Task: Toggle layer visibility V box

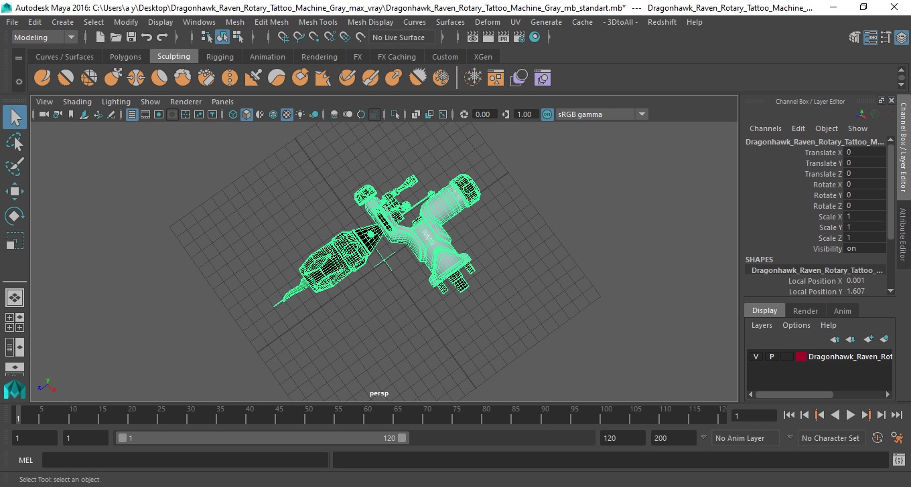Action: [x=756, y=357]
